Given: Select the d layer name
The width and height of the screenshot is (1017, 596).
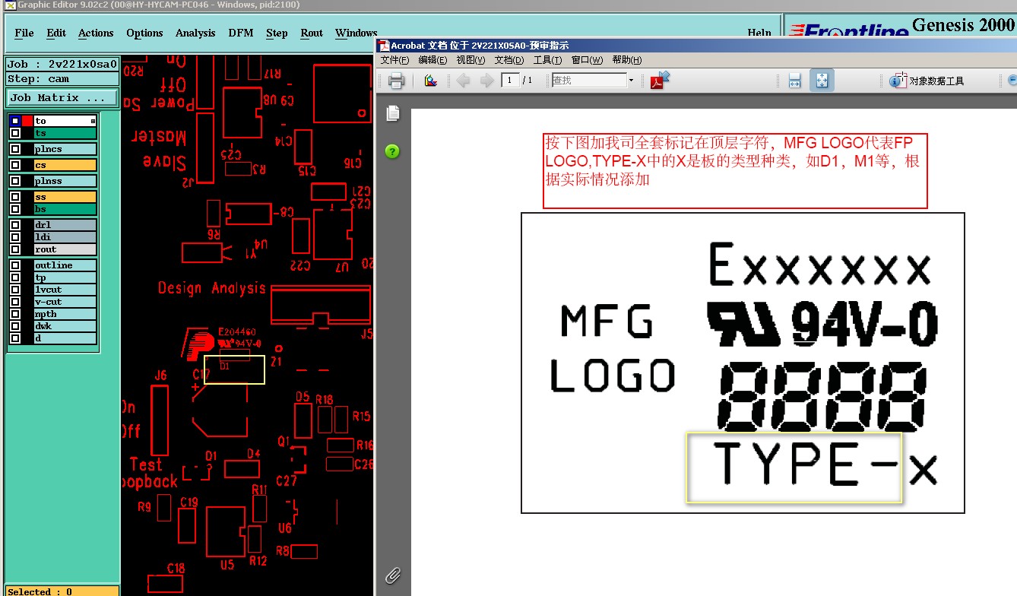Looking at the screenshot, I should click(65, 338).
